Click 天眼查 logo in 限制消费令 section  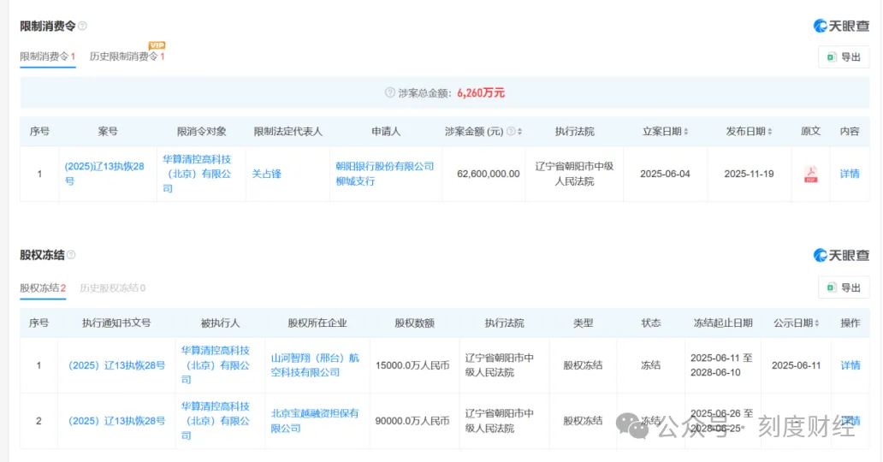point(841,26)
